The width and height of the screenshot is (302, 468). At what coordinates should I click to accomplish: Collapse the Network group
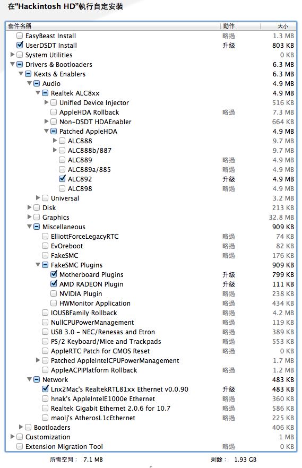click(x=30, y=379)
